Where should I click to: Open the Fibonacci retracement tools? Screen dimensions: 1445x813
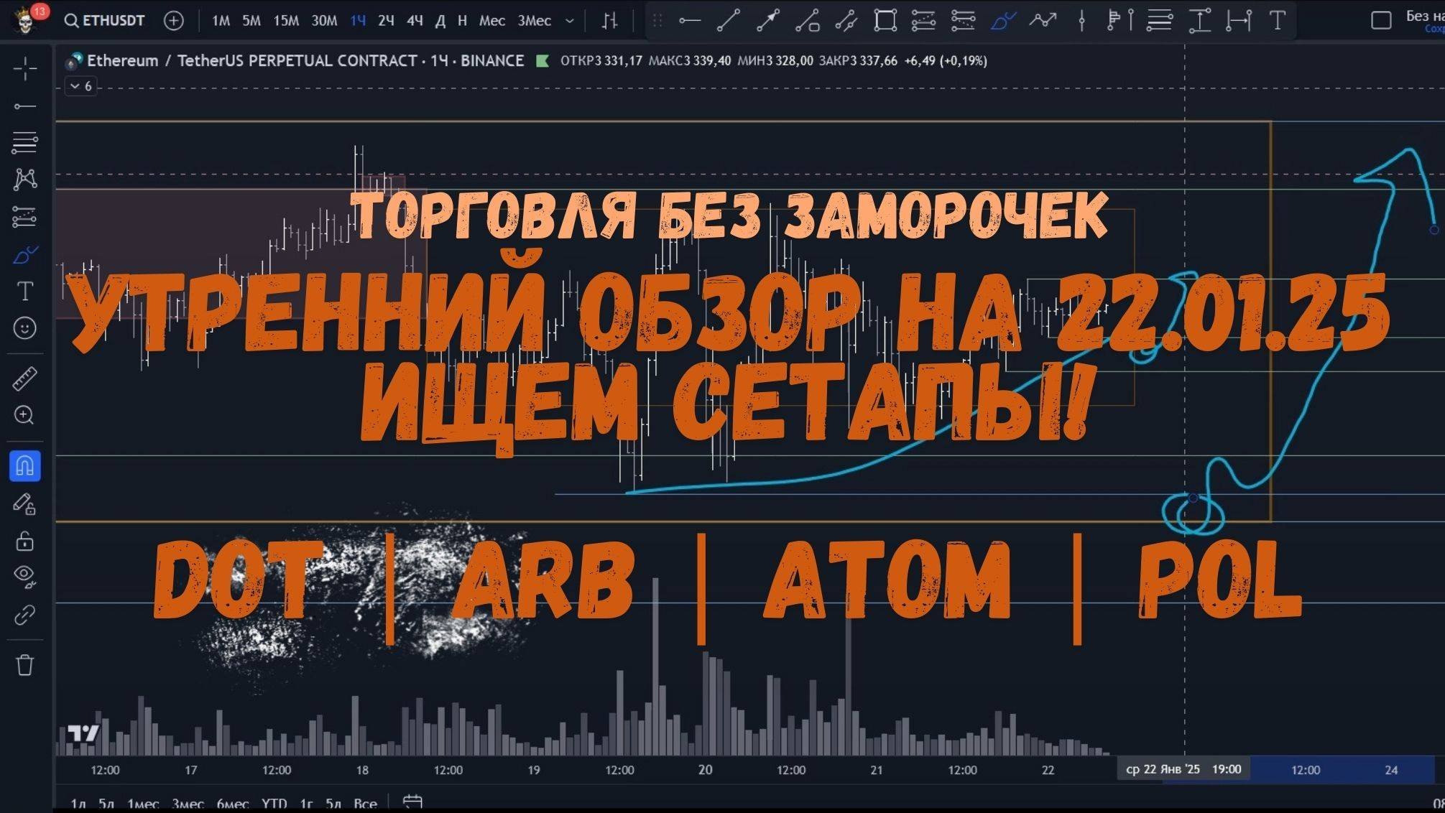pos(24,142)
